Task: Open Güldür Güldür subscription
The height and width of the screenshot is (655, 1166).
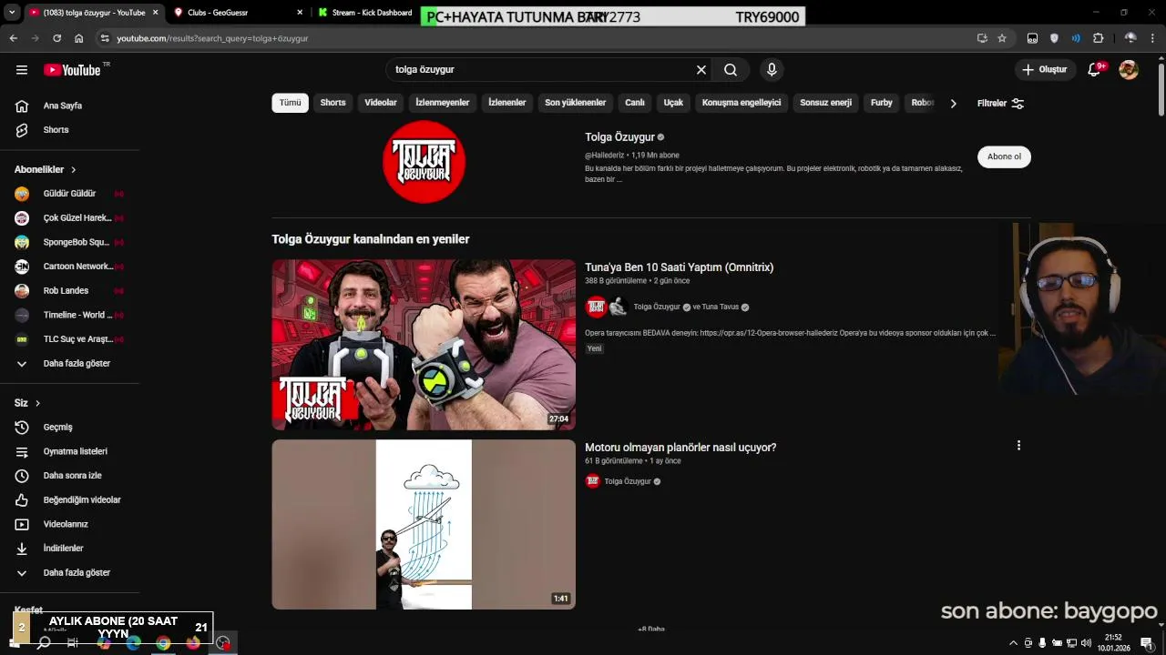Action: pyautogui.click(x=69, y=194)
